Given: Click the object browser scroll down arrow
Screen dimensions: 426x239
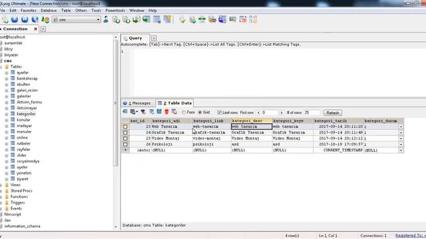Looking at the screenshot, I should [x=116, y=227].
